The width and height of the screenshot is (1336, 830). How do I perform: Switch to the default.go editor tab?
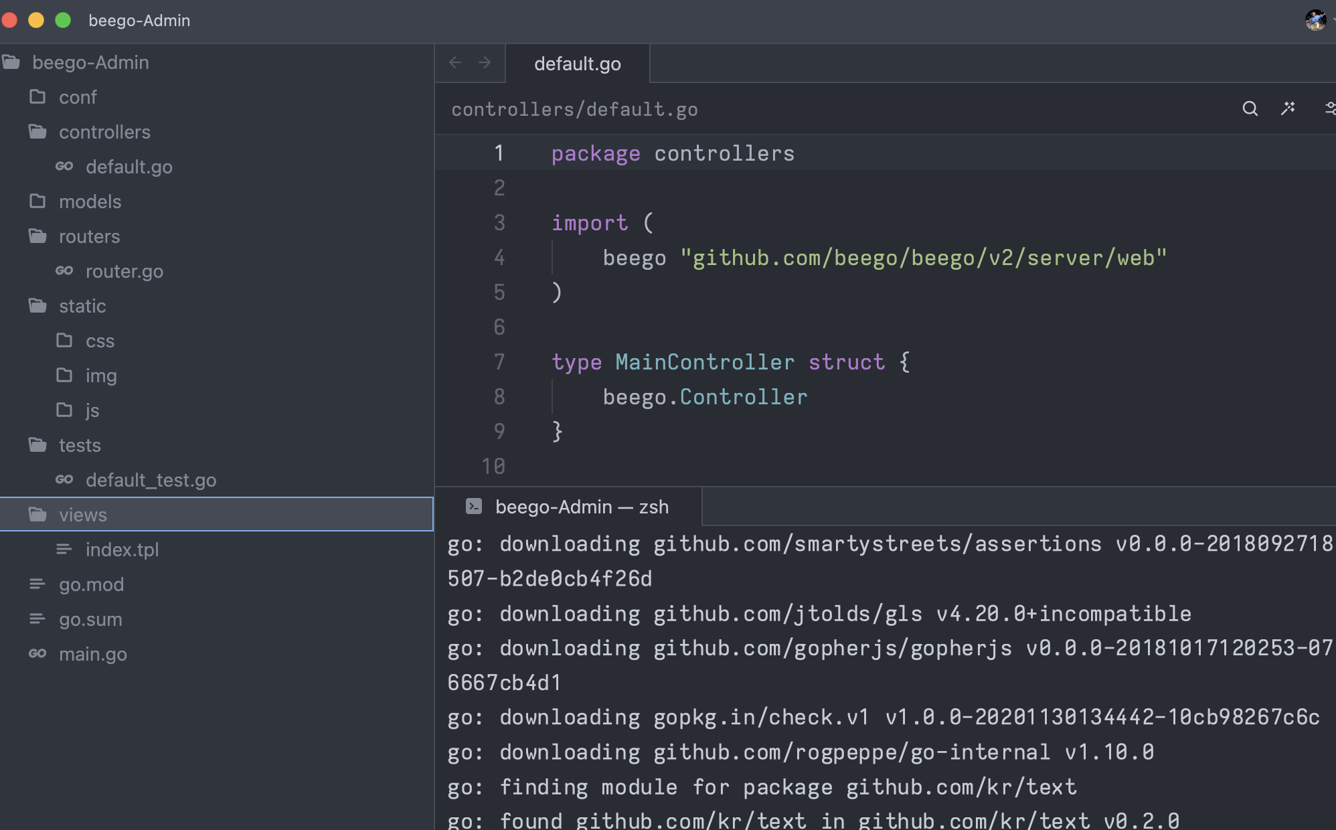pos(577,64)
